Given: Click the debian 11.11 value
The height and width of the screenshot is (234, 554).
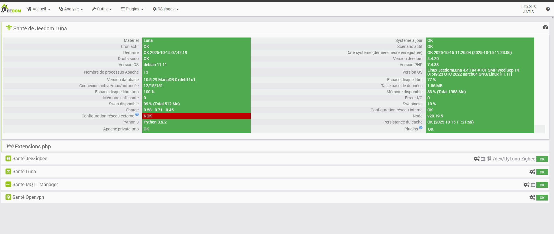Looking at the screenshot, I should click(155, 65).
